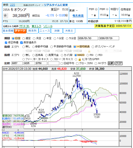This screenshot has height=148, width=133.
Task: Select ファースト・ストキャス radio
Action: [x=24, y=59]
